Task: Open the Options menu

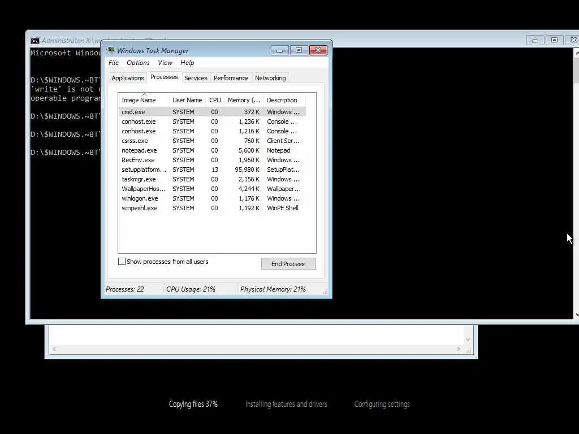Action: click(138, 63)
